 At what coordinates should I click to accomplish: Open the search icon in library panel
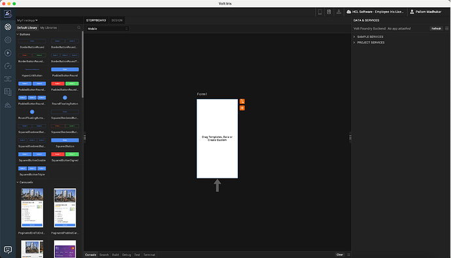(x=79, y=27)
